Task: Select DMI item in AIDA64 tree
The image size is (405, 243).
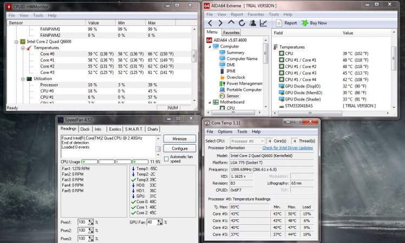Action: click(x=231, y=65)
